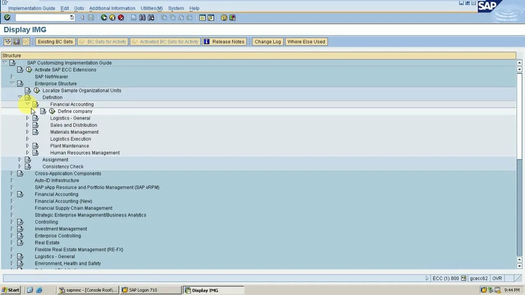The image size is (525, 295).
Task: Expand the Real Estate node
Action: coord(12,243)
